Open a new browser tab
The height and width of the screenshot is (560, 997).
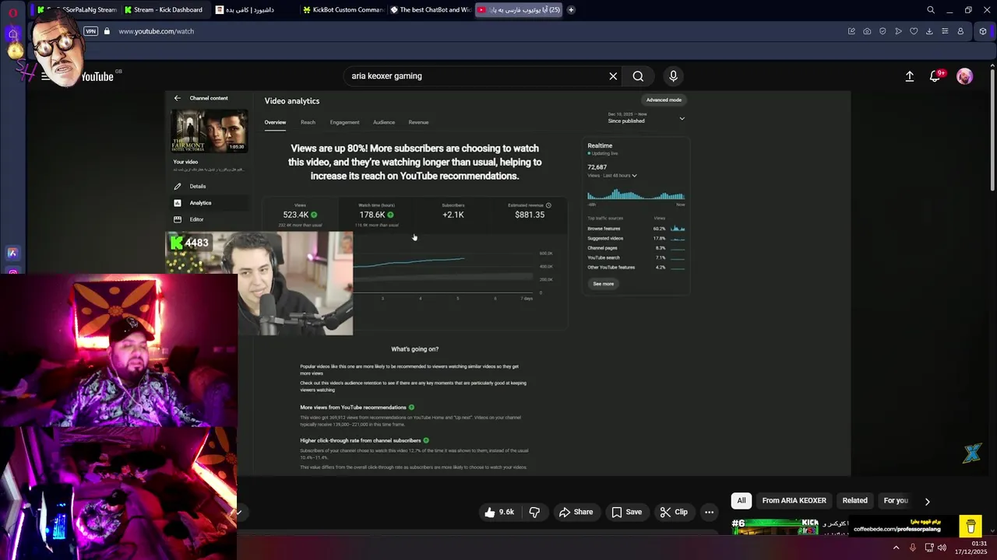coord(571,10)
